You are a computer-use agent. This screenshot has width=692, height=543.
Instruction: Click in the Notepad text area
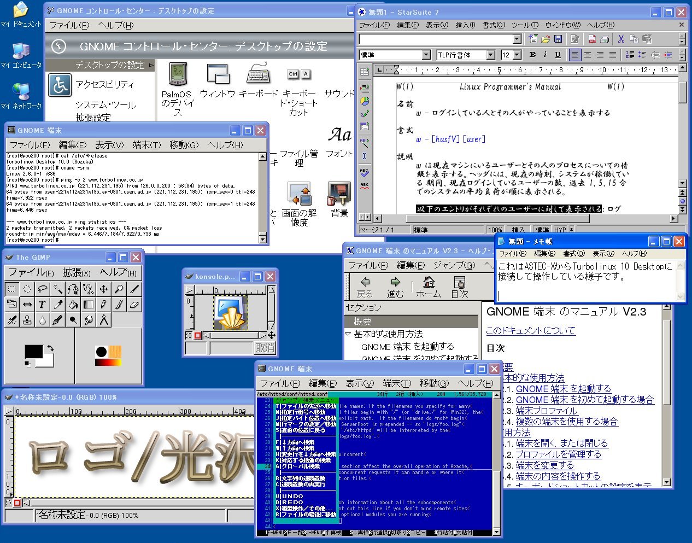click(x=586, y=280)
